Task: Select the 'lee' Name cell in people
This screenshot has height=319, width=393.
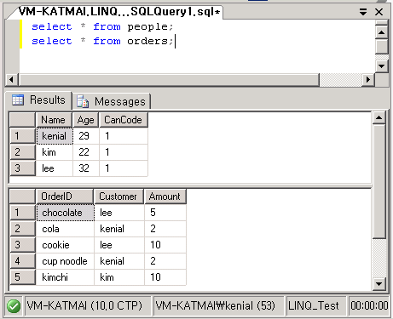Action: [x=55, y=168]
